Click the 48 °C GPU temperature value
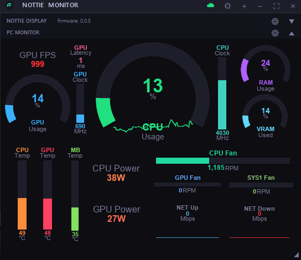This screenshot has height=260, width=301. pos(48,236)
